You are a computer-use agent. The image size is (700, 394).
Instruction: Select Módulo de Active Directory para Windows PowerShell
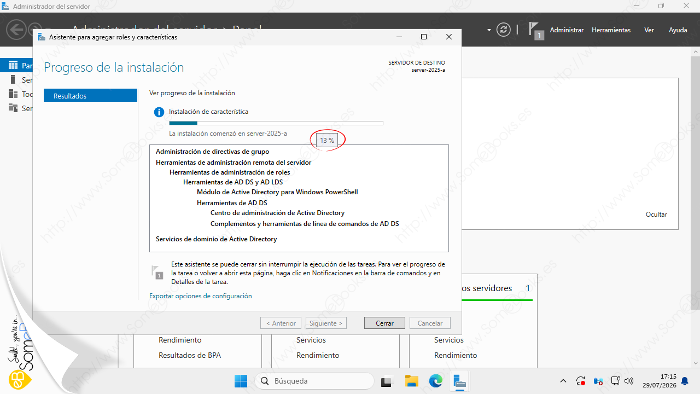[277, 192]
